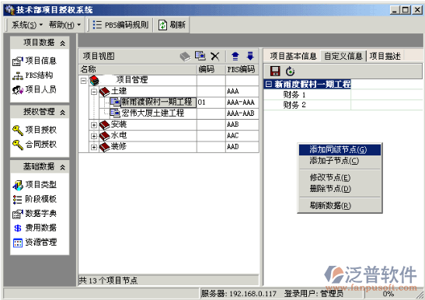Expand the 安装 tree node
This screenshot has width=425, height=300.
[94, 125]
